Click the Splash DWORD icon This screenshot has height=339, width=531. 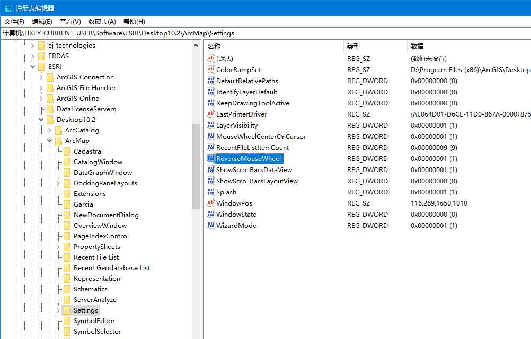point(210,192)
